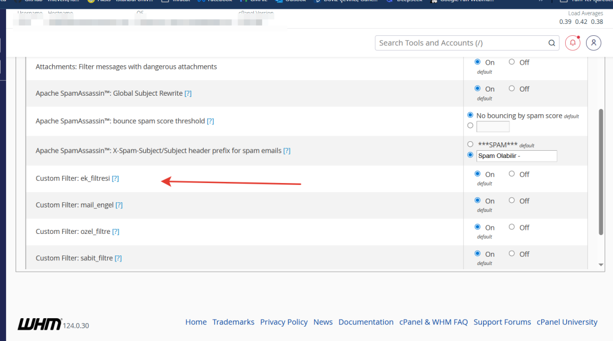Set dangerous attachments filter to Off
The height and width of the screenshot is (341, 613).
click(511, 62)
